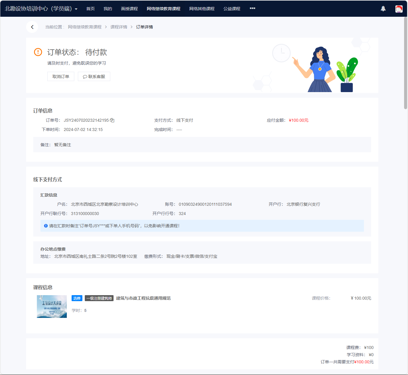Click course price ￥100.00元
Screen dimensions: 408x375
pyautogui.click(x=361, y=298)
